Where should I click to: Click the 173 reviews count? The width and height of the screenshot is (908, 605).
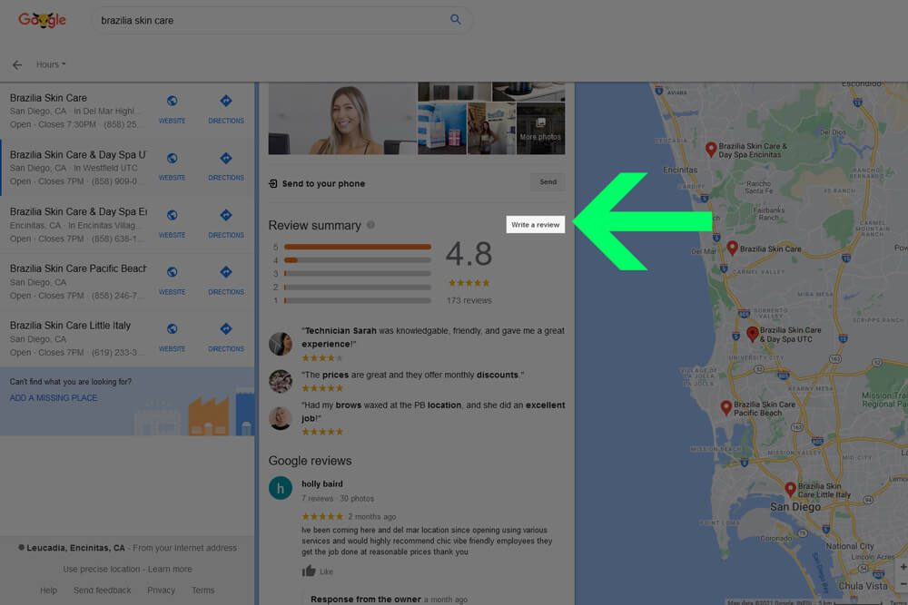tap(469, 301)
